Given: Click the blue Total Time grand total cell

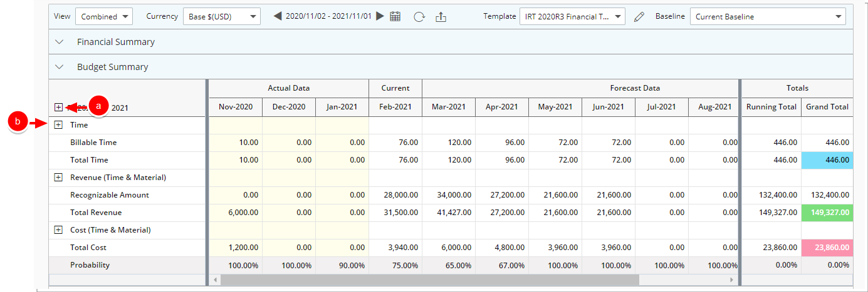Looking at the screenshot, I should pos(827,160).
